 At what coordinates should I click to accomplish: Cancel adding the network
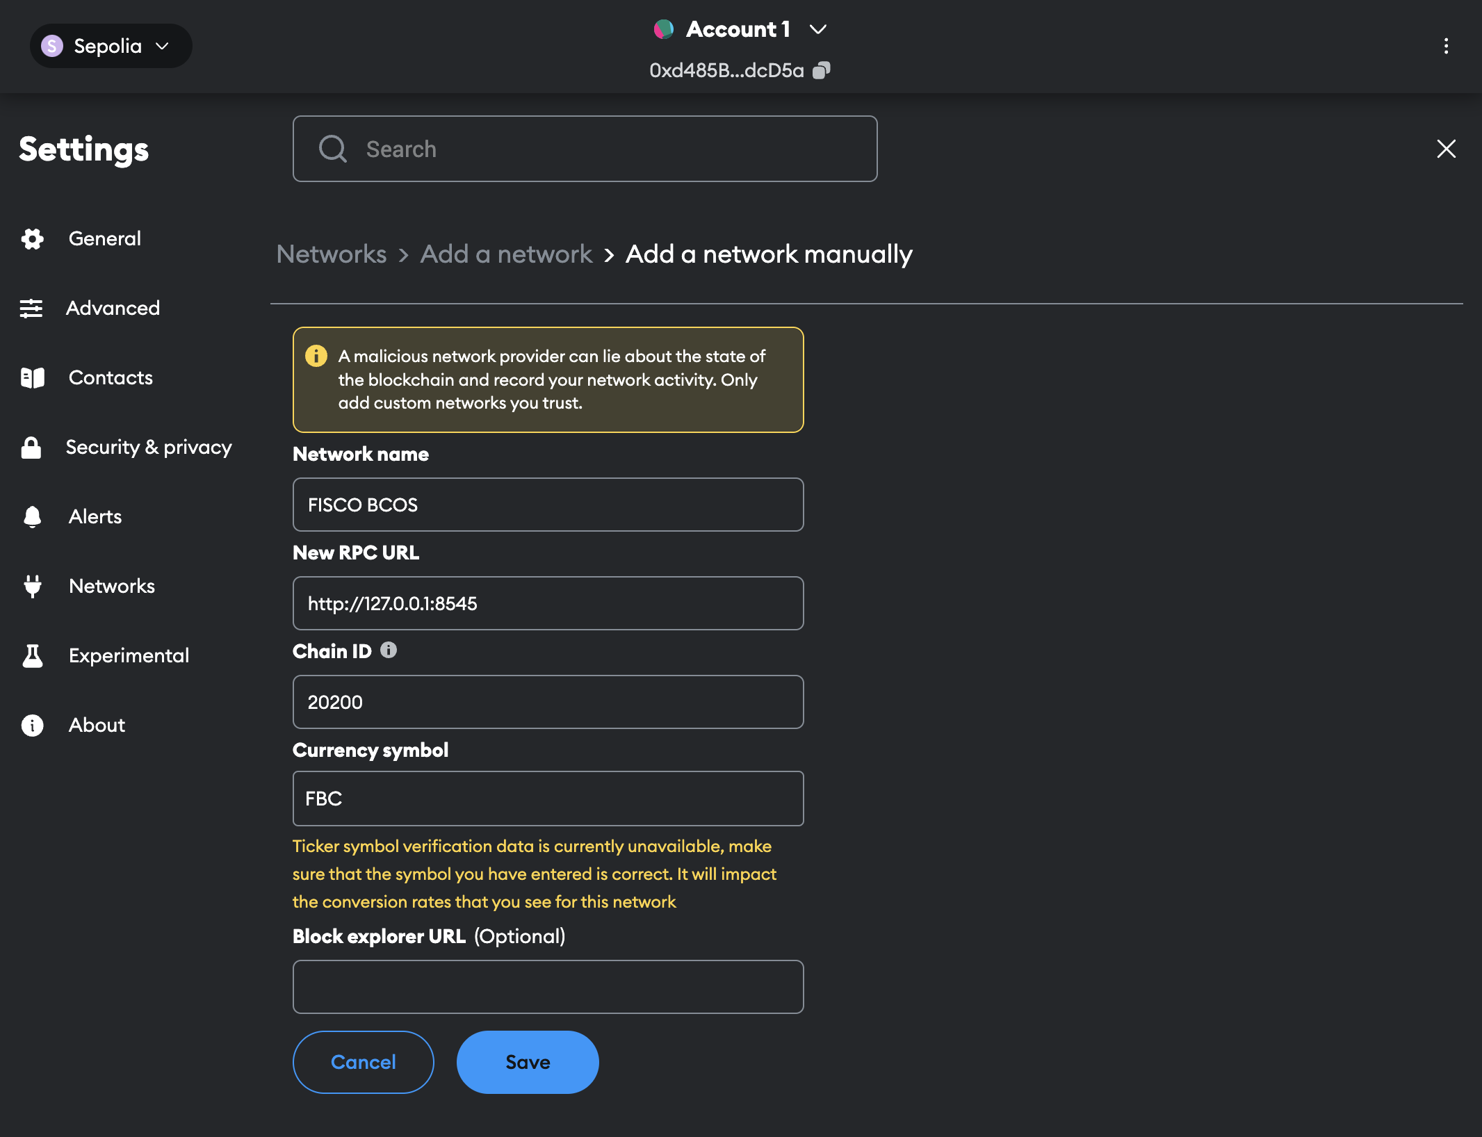364,1062
